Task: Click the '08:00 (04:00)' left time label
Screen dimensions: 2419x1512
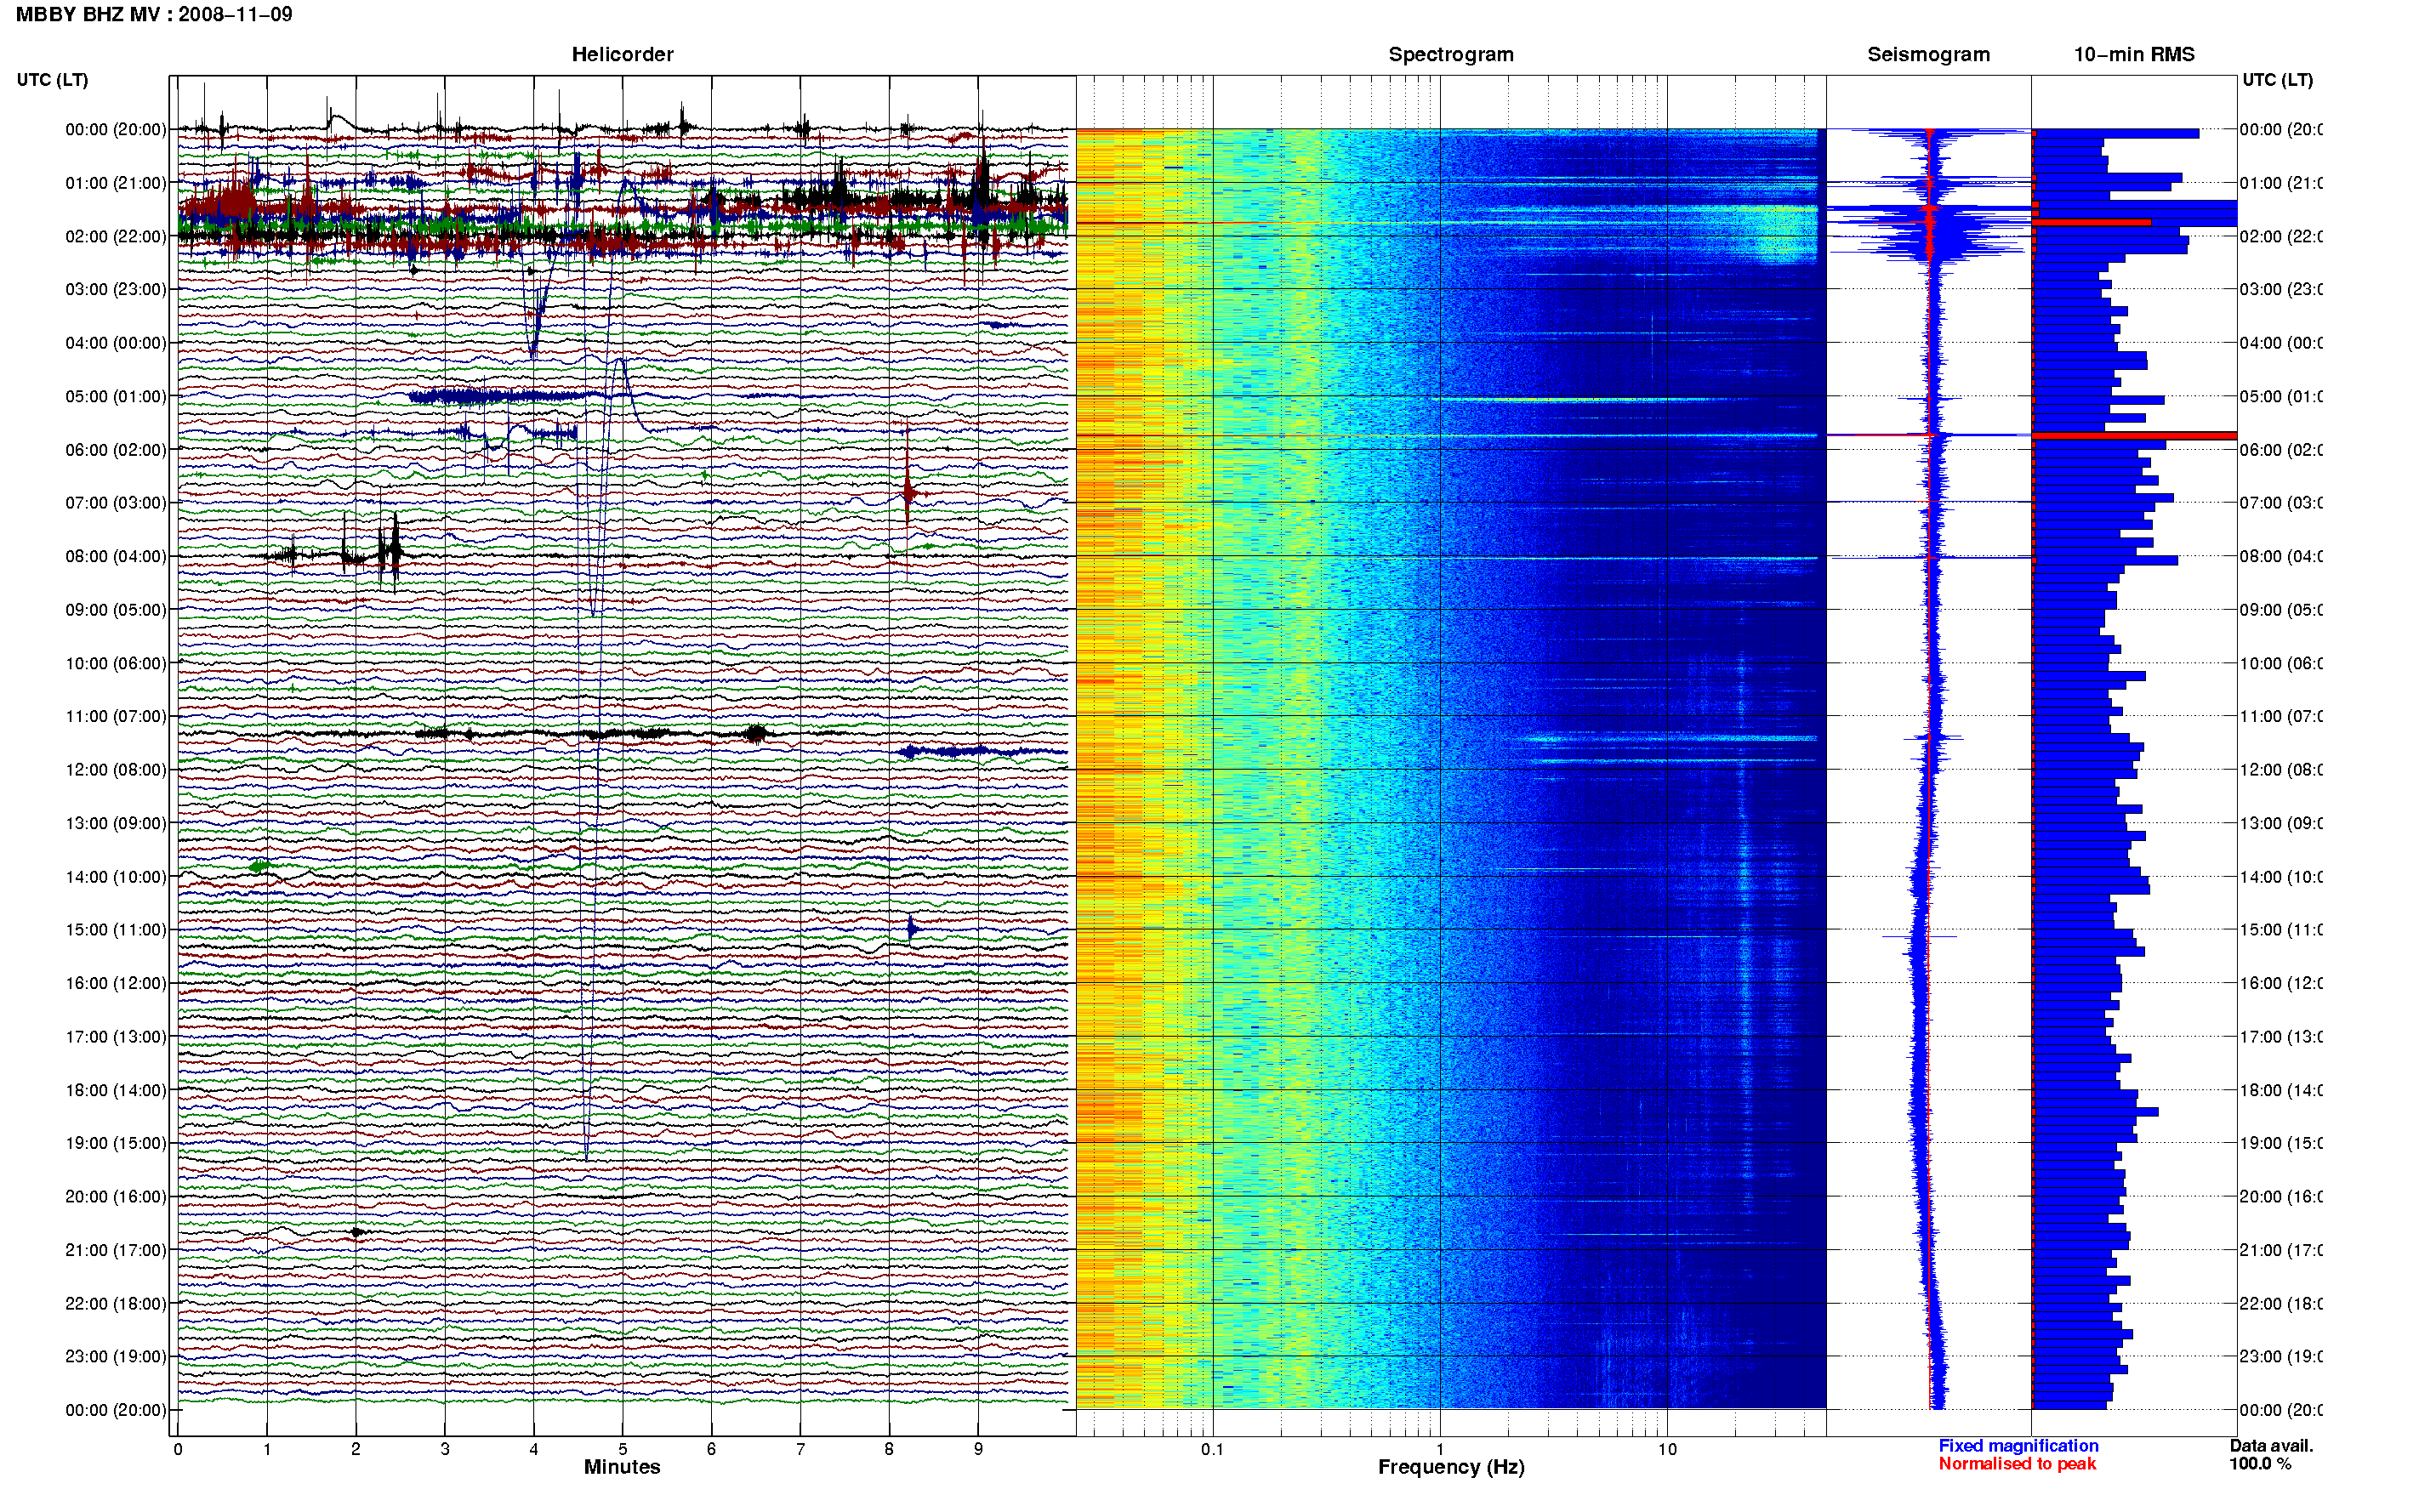Action: (116, 557)
